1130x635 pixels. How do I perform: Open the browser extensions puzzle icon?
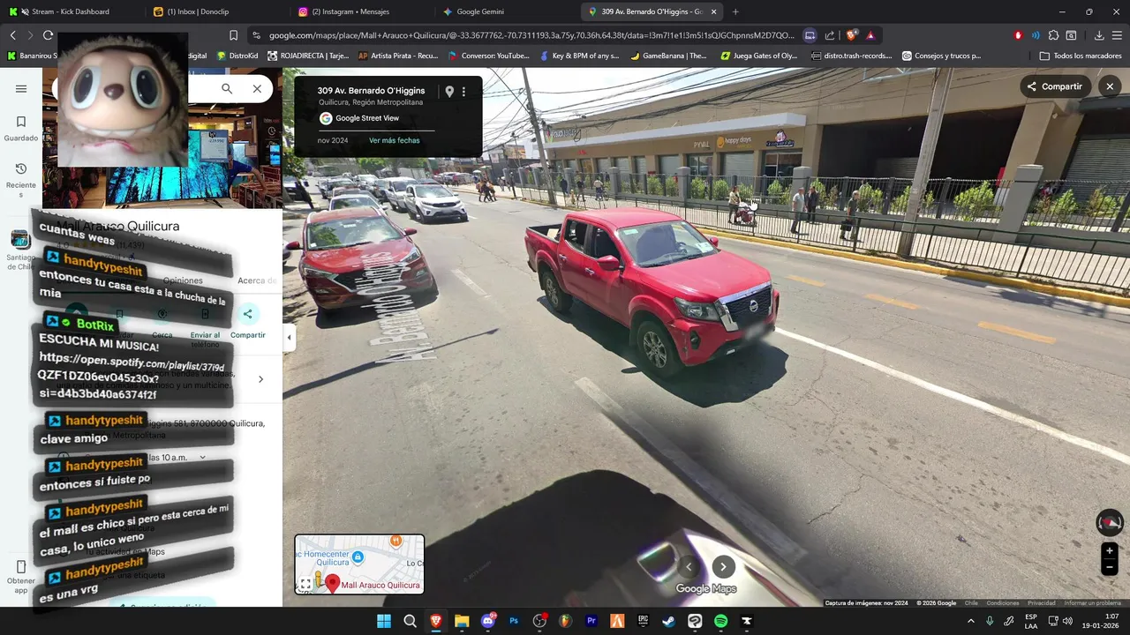pyautogui.click(x=1053, y=35)
